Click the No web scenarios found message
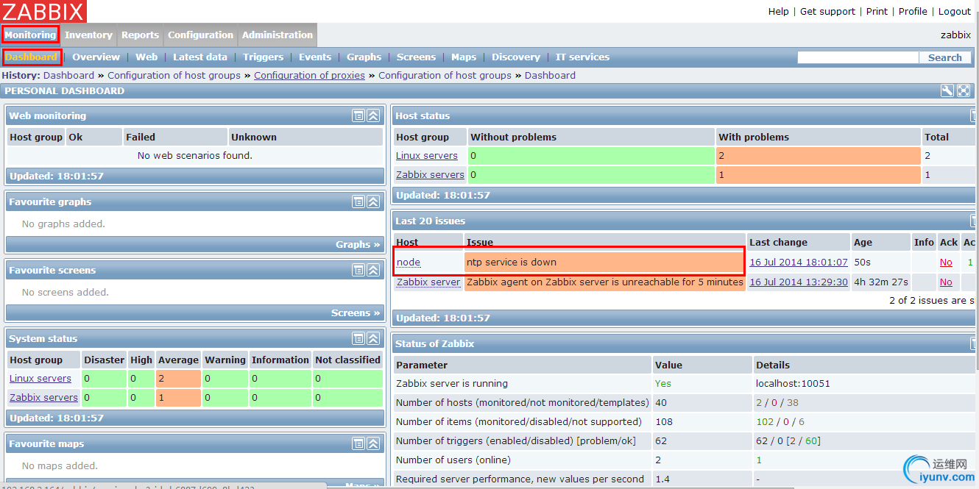This screenshot has width=979, height=489. click(x=195, y=155)
